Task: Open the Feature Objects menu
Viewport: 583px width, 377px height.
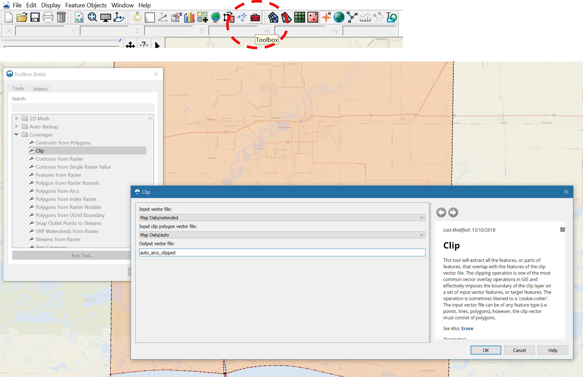Action: [86, 5]
